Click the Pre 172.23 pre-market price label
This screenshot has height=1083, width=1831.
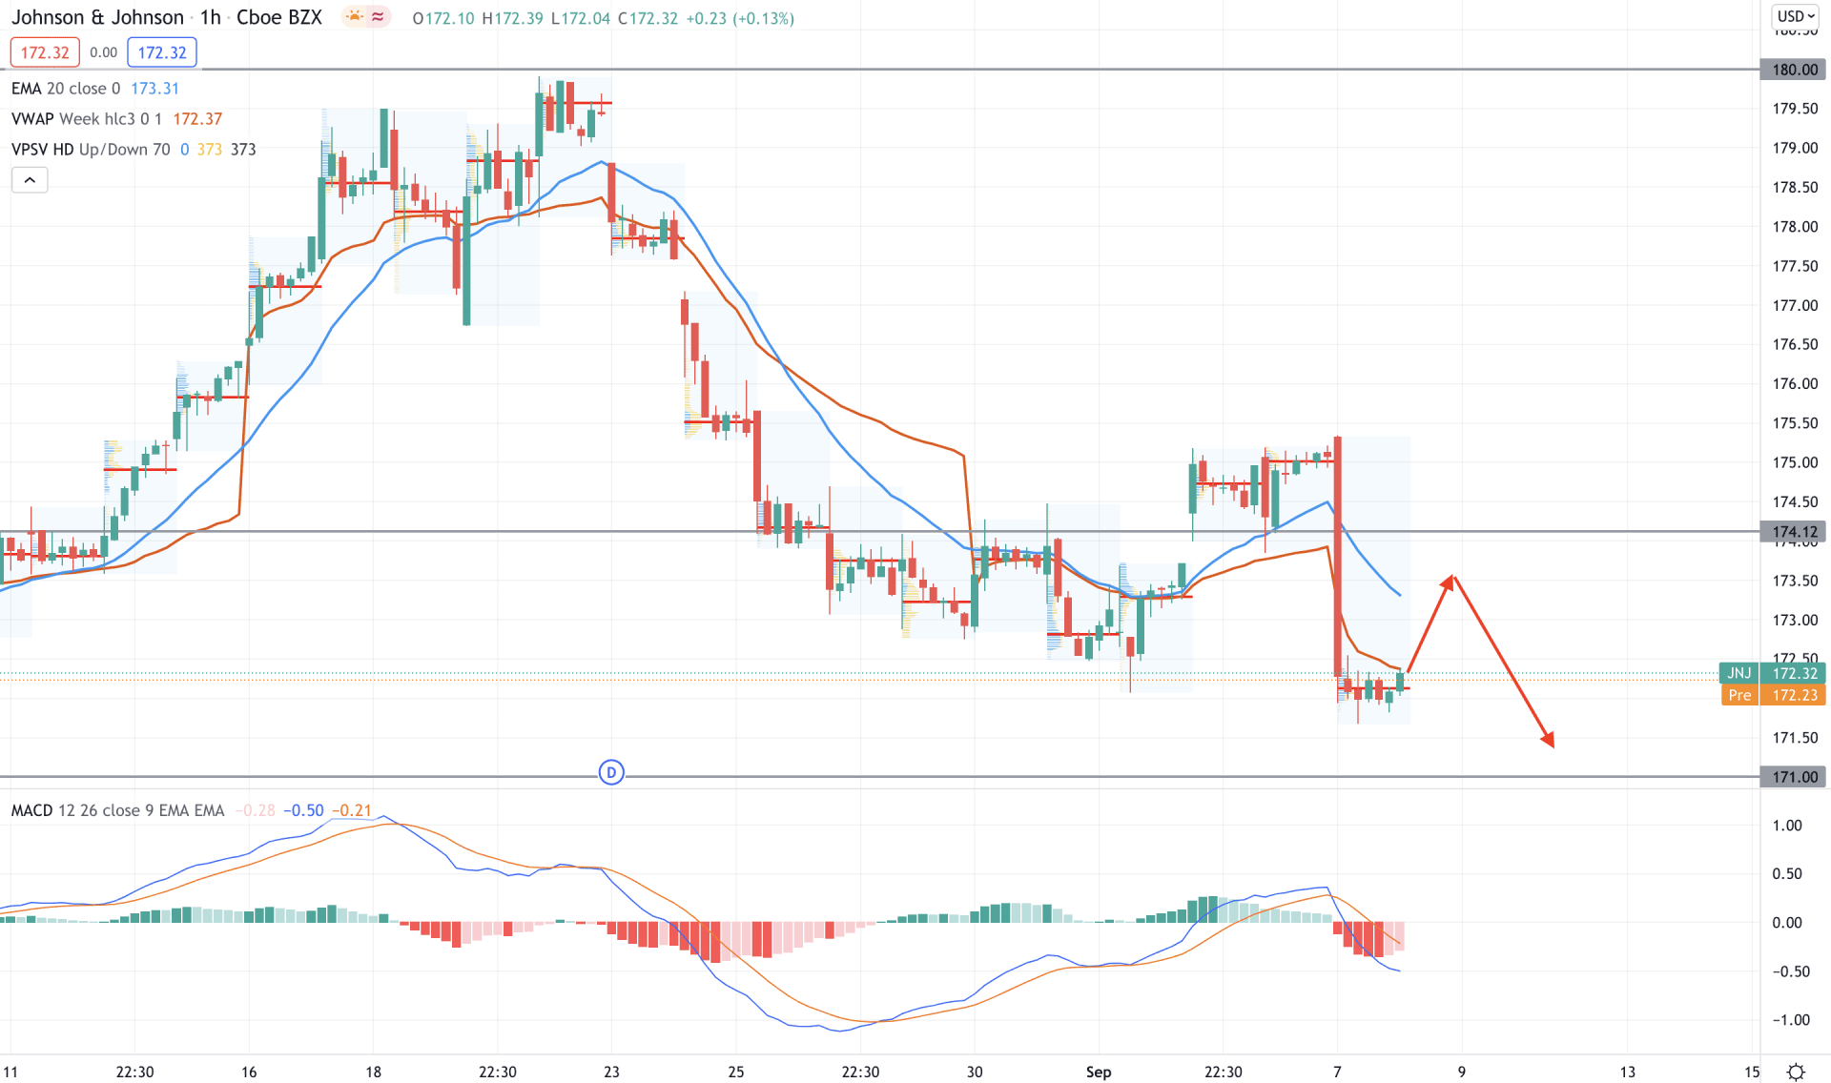pyautogui.click(x=1772, y=695)
